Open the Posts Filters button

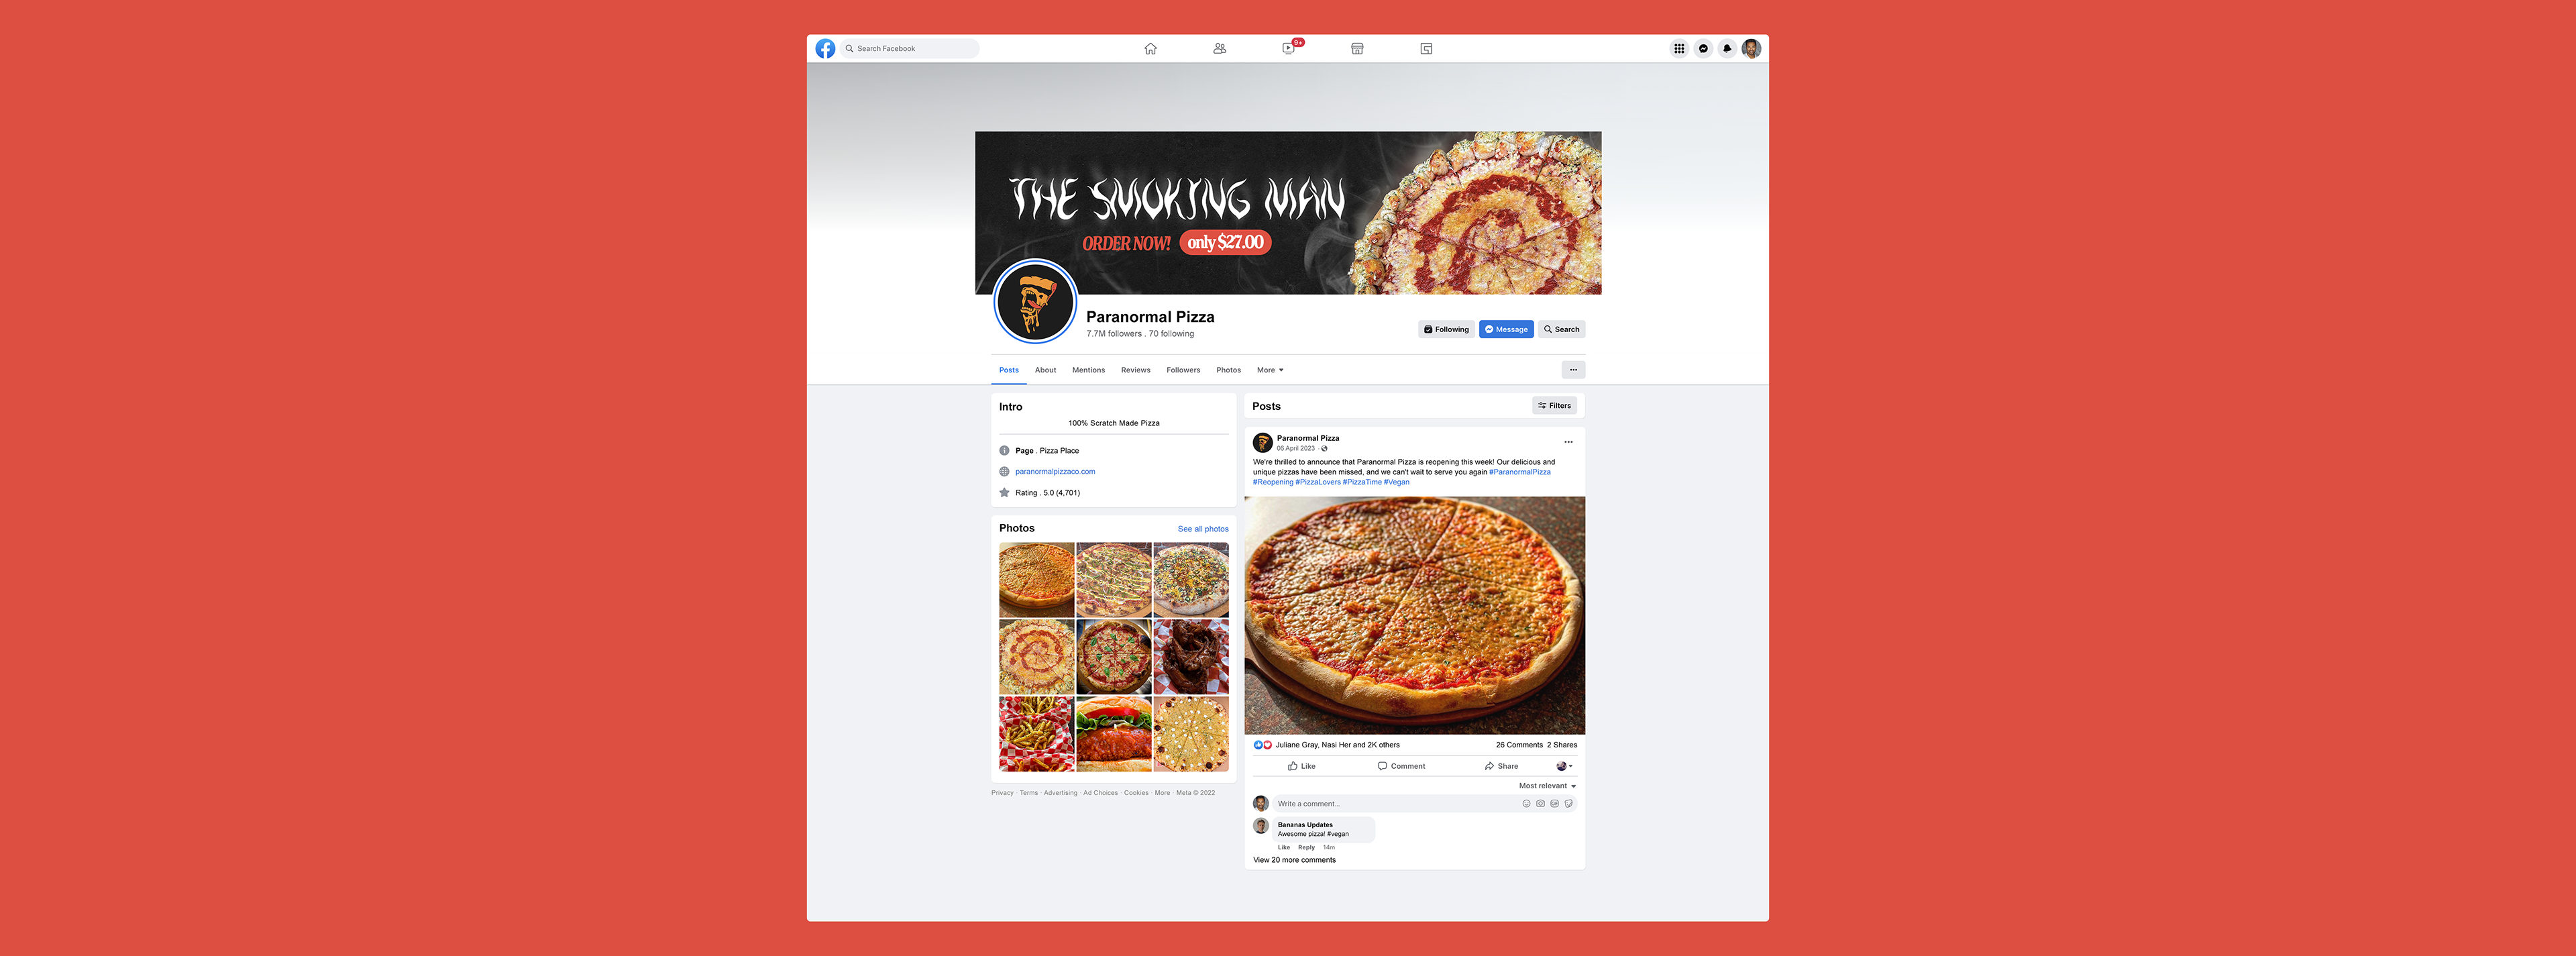(1554, 405)
